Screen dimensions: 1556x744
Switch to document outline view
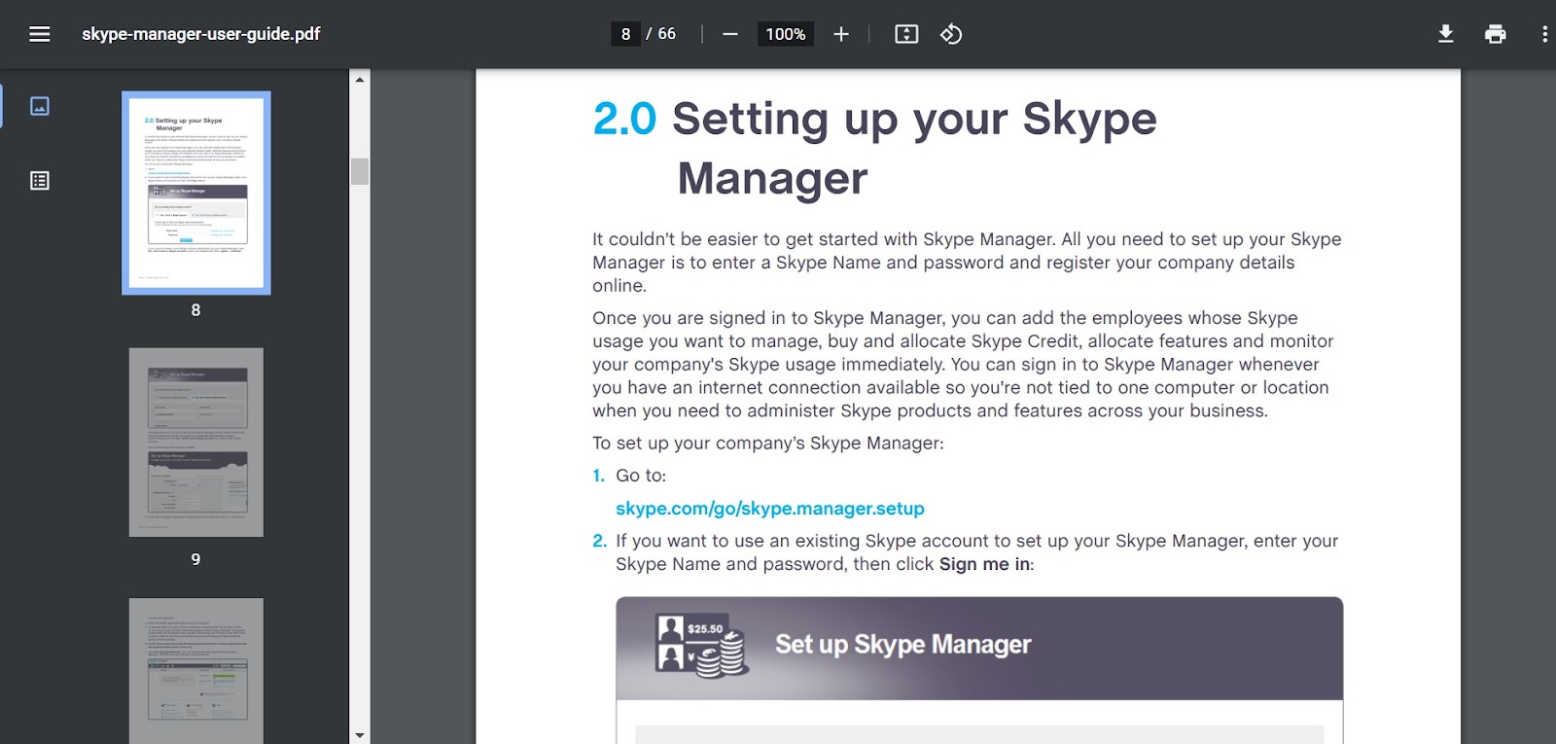pos(40,181)
